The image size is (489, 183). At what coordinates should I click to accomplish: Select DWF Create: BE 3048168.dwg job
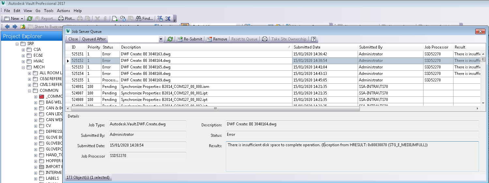pyautogui.click(x=273, y=74)
